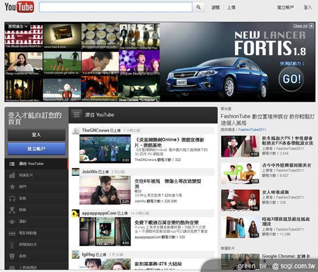Viewport: 318px width, 272px height.
Task: Click the appappappsCom yellow duck avatar
Action: pos(76,213)
